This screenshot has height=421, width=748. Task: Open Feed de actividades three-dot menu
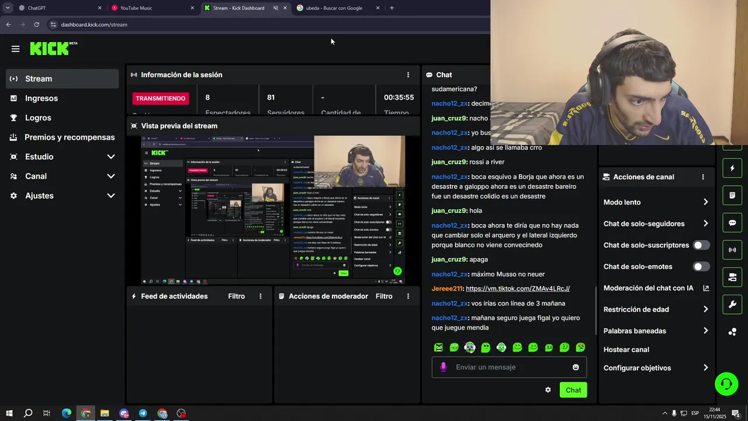[x=261, y=296]
